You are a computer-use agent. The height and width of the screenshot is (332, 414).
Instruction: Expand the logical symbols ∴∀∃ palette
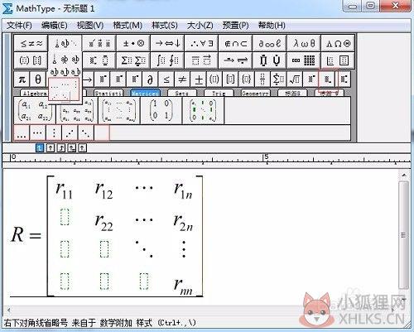[201, 43]
